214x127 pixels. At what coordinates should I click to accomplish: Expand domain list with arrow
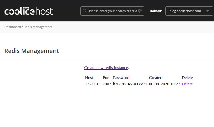[208, 11]
